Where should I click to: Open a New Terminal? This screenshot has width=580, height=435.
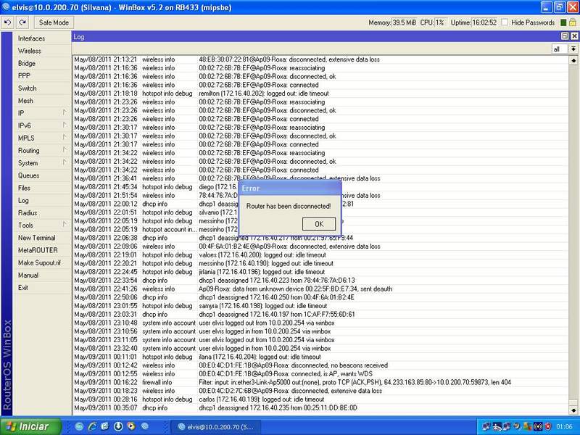41,238
